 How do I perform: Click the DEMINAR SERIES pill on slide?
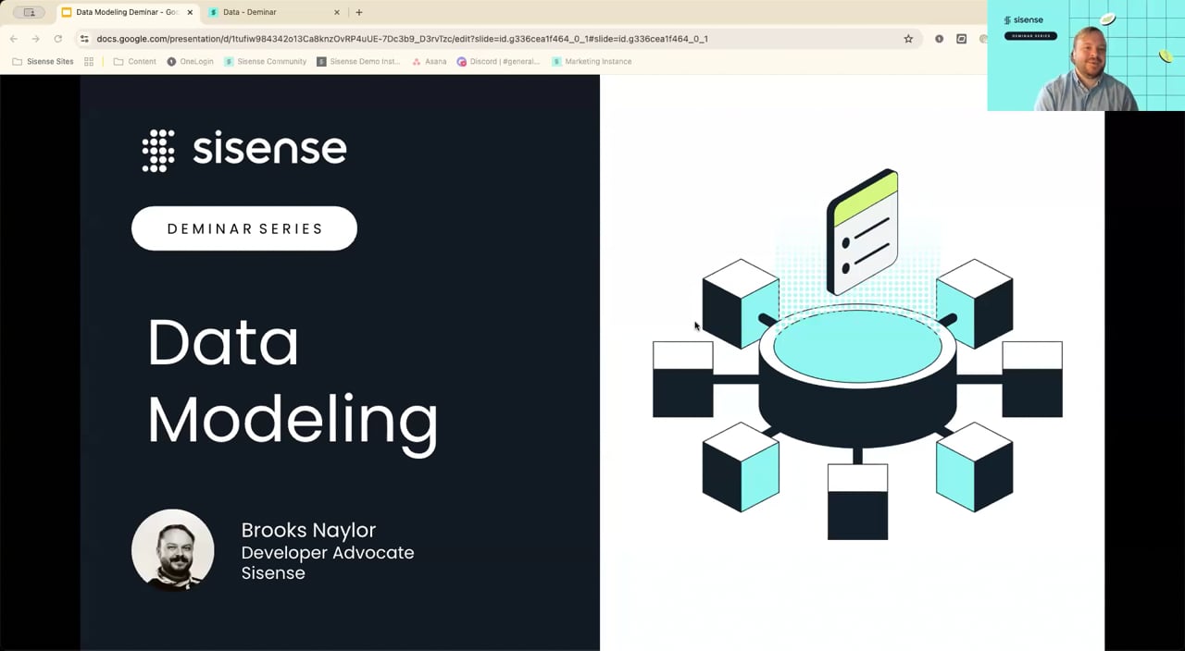[244, 228]
